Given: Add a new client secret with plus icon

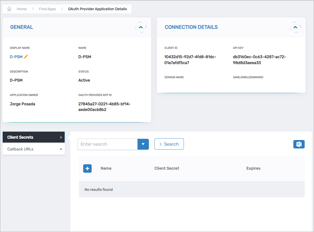Looking at the screenshot, I should pos(87,168).
